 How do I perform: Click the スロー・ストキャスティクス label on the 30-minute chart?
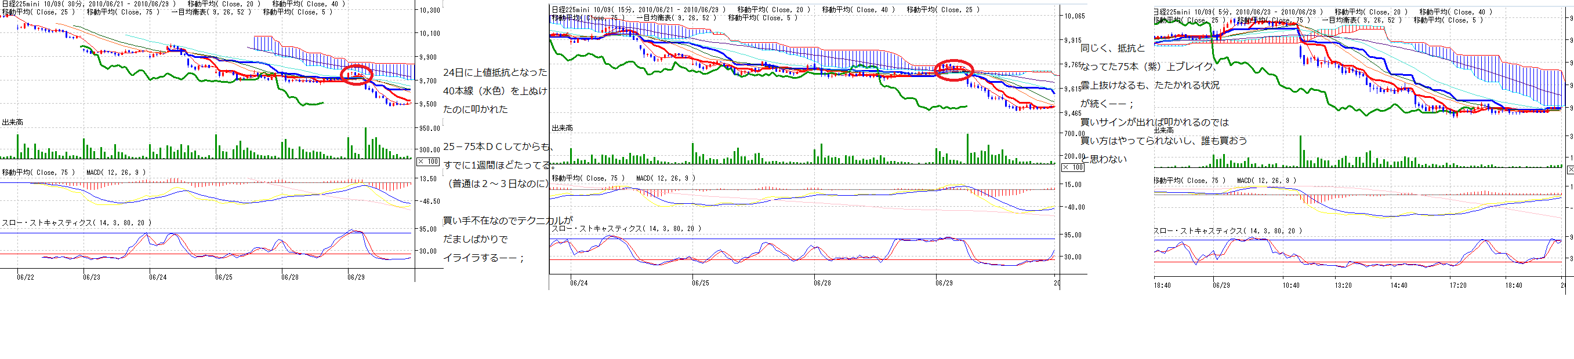coord(77,223)
